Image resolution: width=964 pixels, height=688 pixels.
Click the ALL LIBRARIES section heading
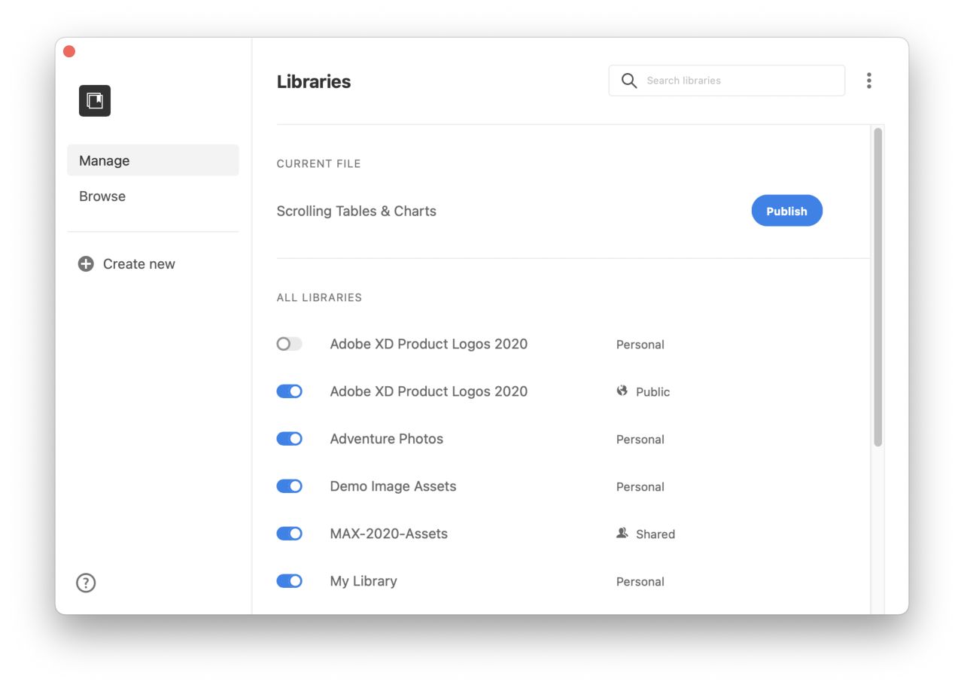(x=319, y=297)
